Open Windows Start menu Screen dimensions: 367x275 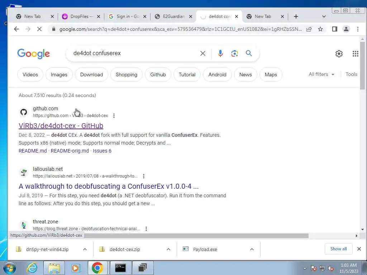point(9,268)
